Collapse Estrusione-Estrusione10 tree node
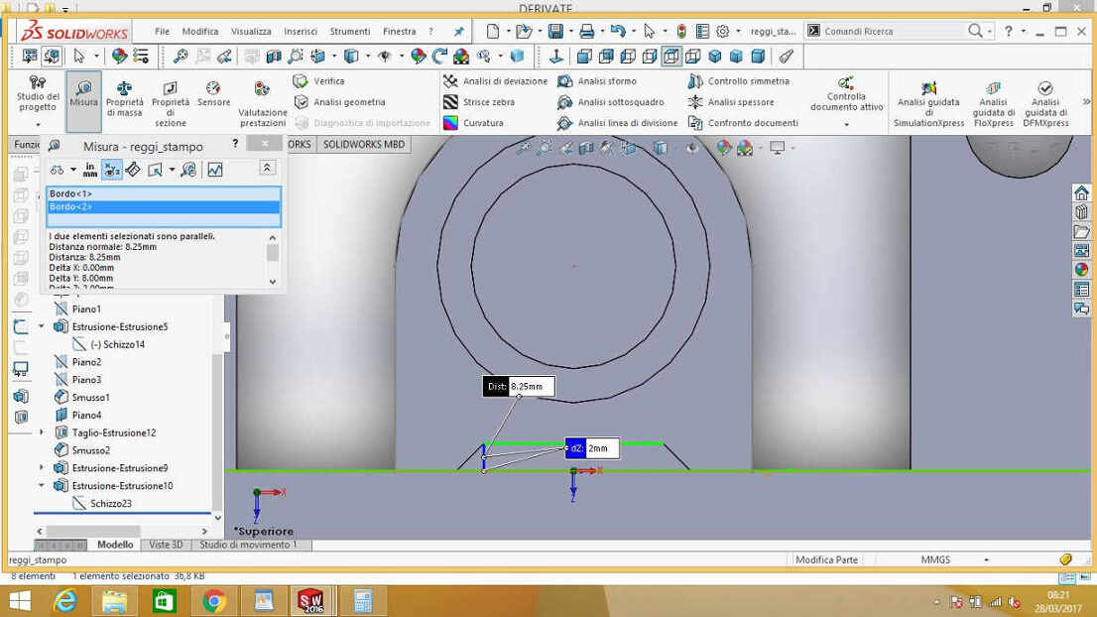This screenshot has height=617, width=1097. (x=42, y=485)
